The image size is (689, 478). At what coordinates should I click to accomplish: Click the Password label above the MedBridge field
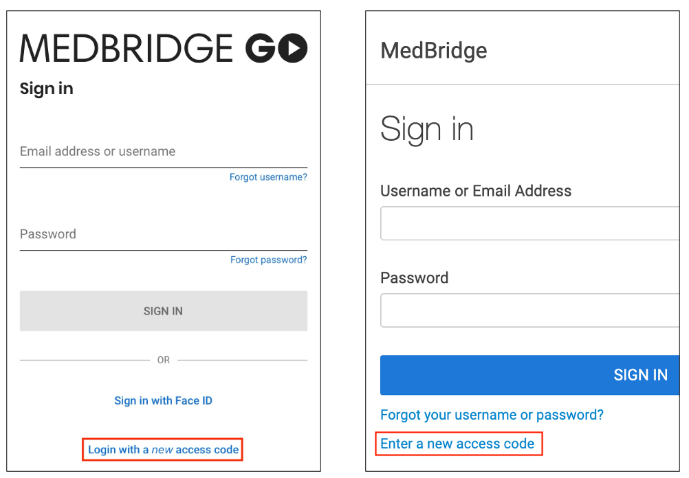click(x=414, y=277)
